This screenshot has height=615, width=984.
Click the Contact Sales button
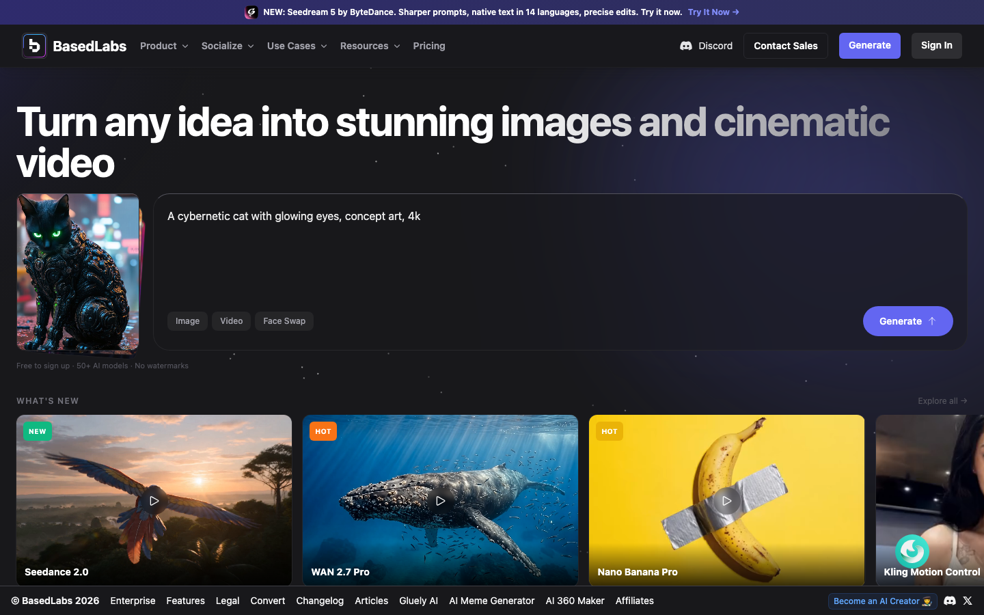786,46
